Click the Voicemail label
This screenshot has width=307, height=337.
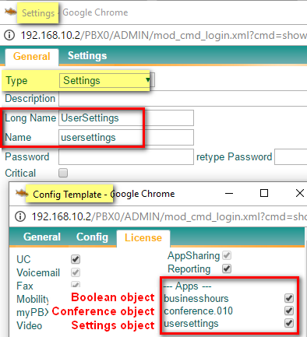click(38, 272)
